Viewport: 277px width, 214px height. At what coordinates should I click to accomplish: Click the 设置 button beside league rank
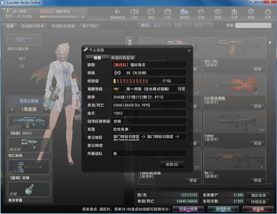[182, 89]
